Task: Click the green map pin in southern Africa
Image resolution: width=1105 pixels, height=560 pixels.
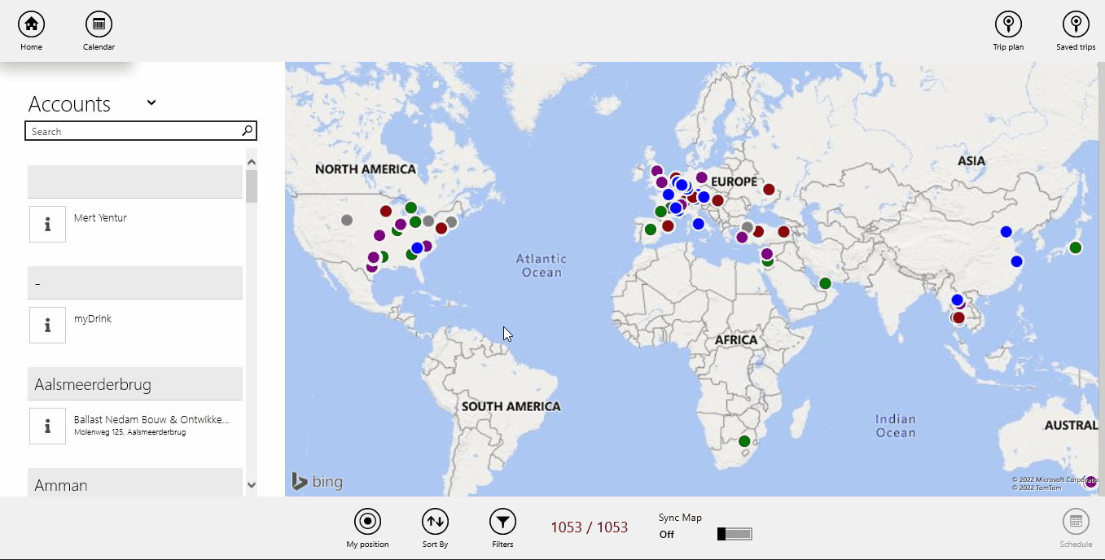Action: coord(743,441)
